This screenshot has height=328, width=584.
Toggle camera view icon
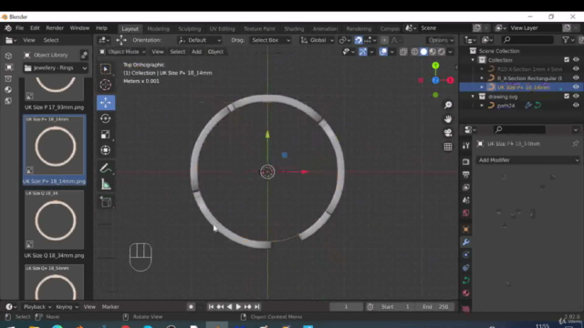pos(448,133)
